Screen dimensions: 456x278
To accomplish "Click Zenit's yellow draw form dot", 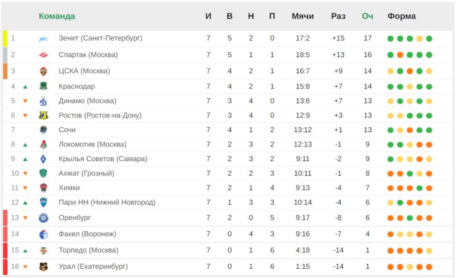I will (420, 39).
